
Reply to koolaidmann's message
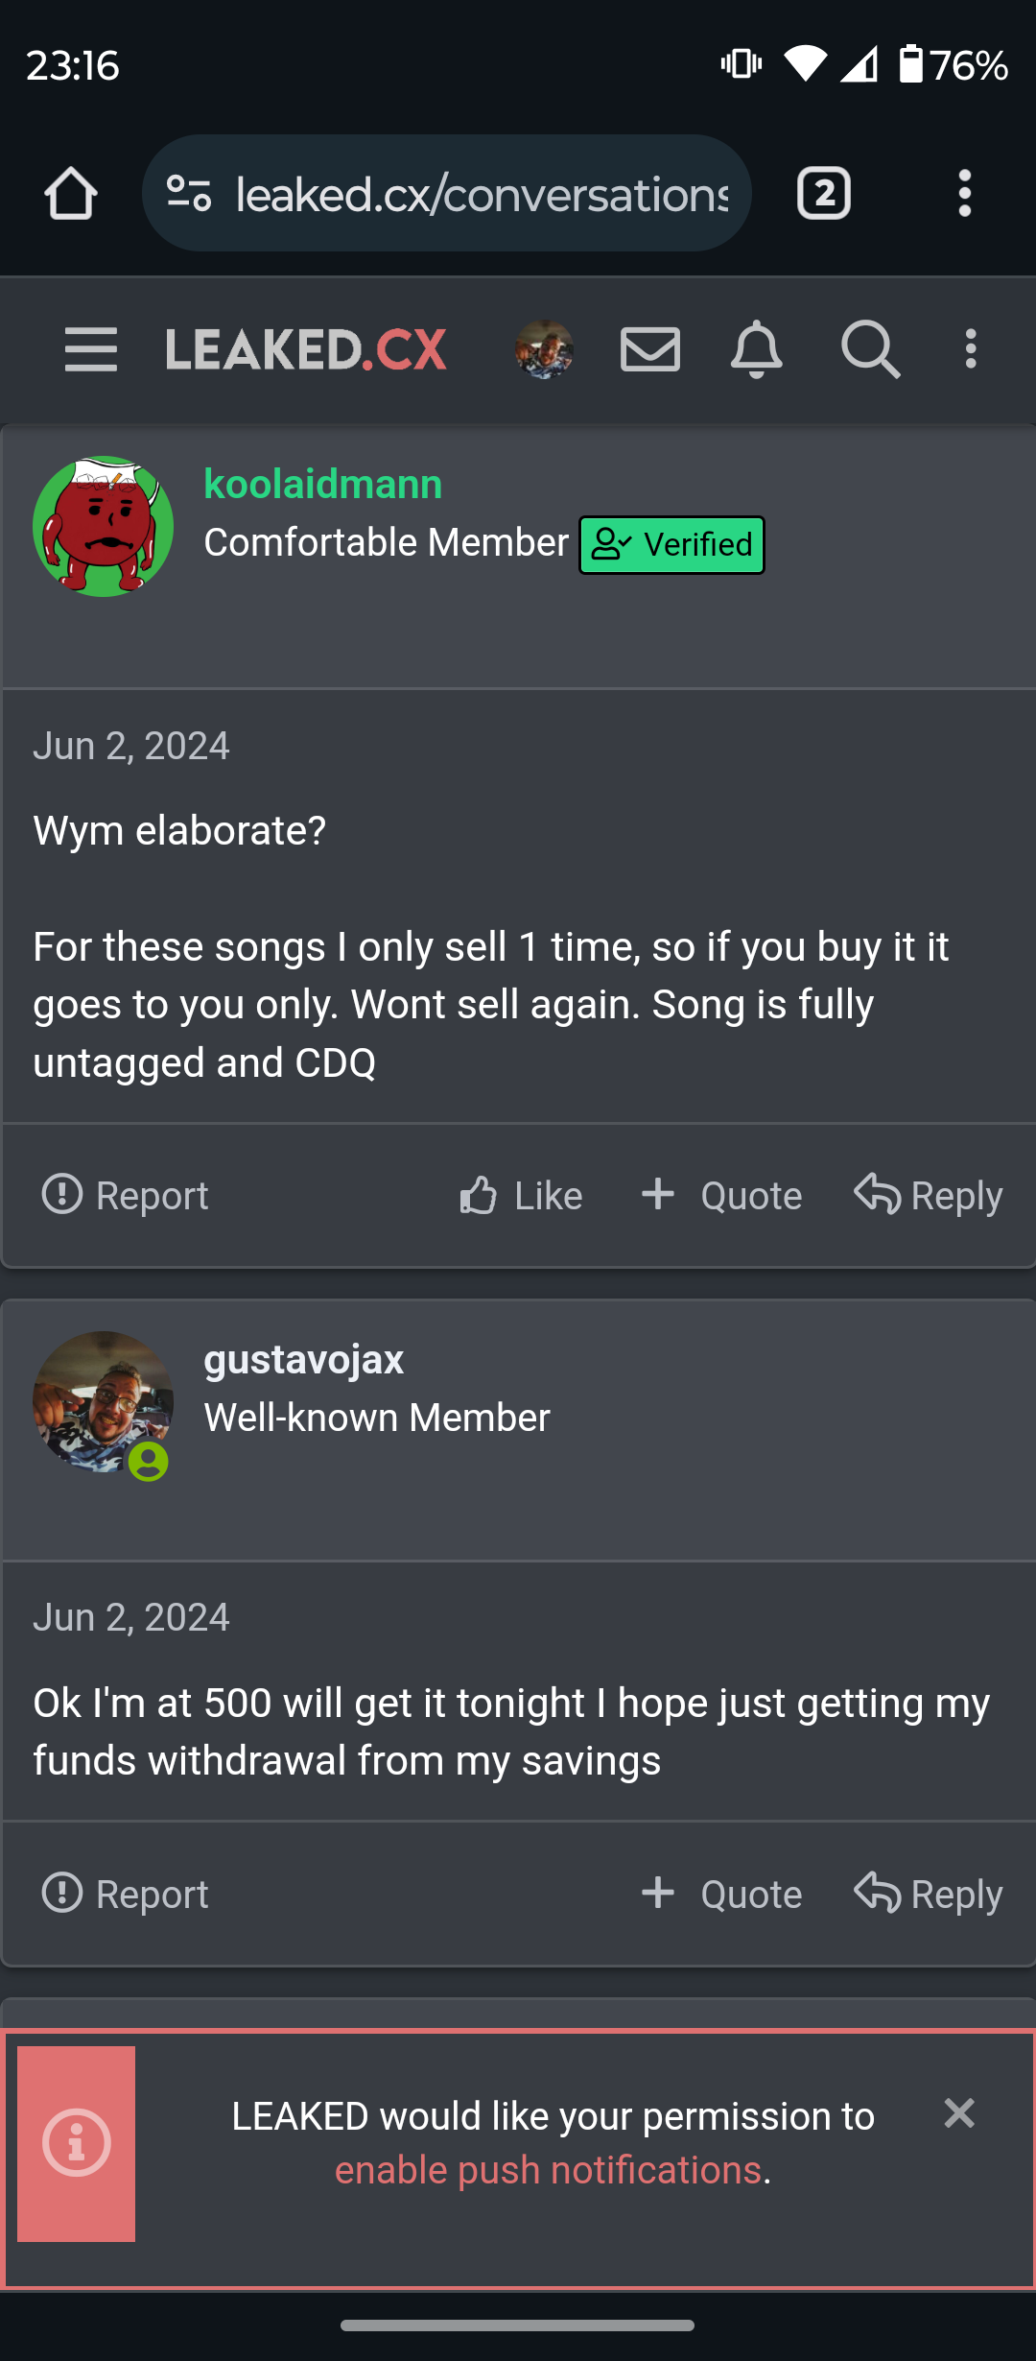click(929, 1196)
